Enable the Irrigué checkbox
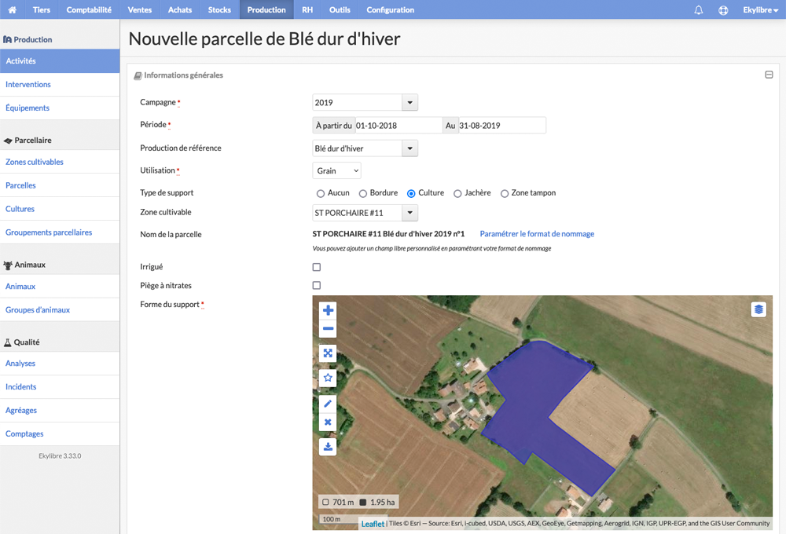This screenshot has height=534, width=786. point(316,267)
